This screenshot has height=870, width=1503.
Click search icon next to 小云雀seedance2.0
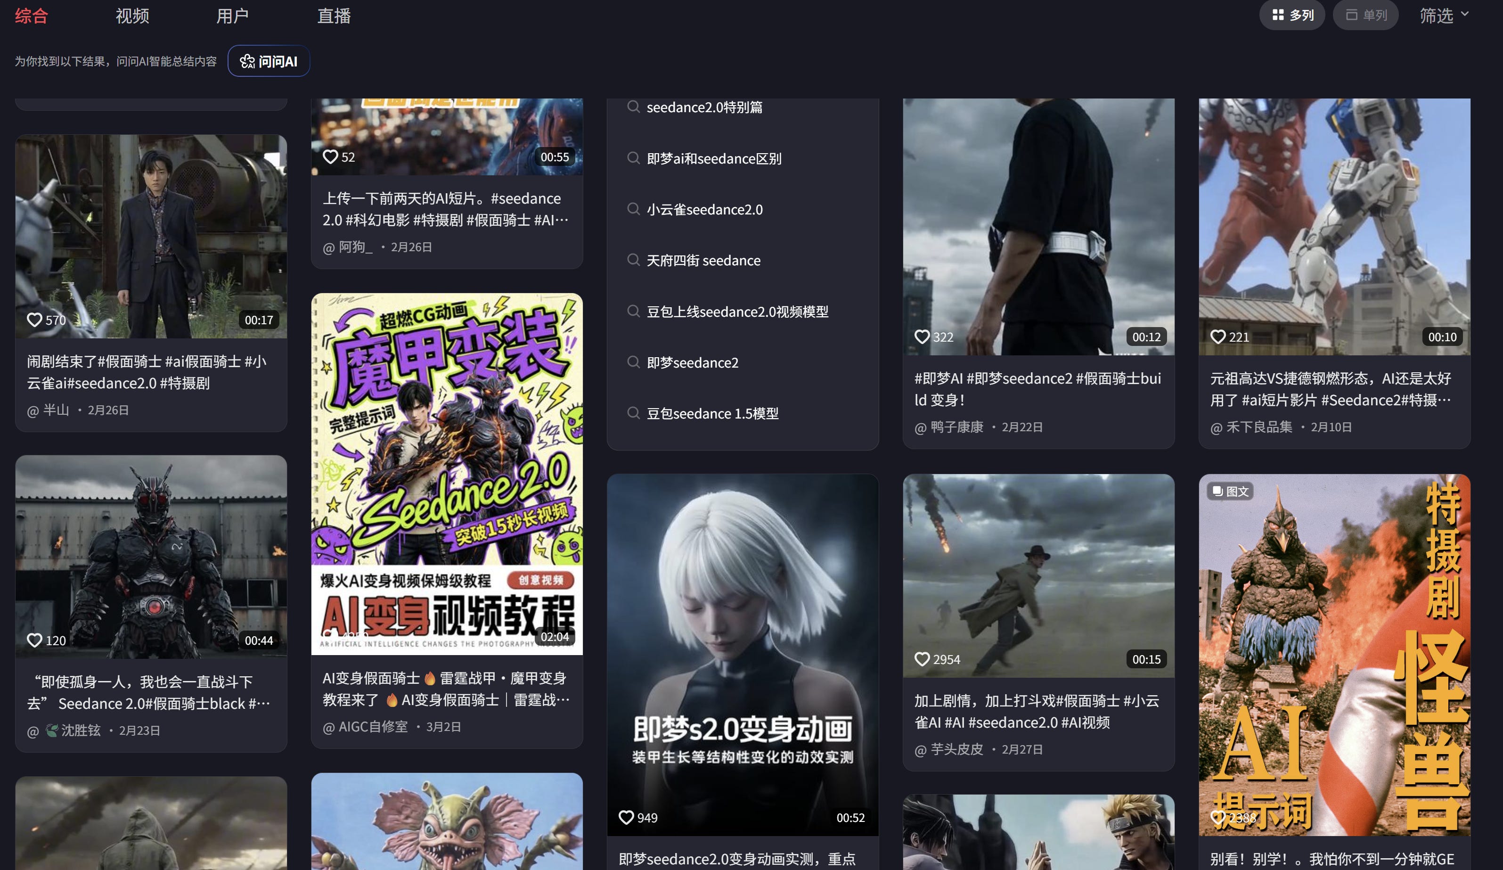pyautogui.click(x=633, y=209)
